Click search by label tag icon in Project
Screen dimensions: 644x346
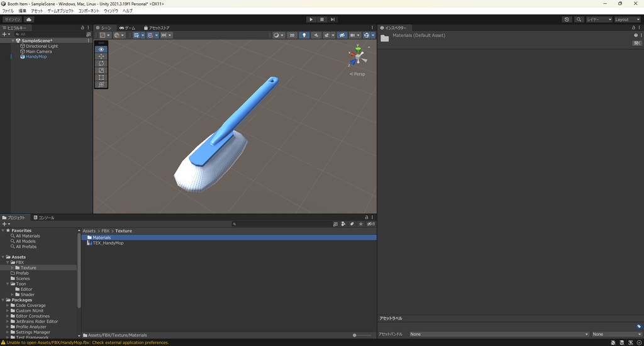(352, 224)
